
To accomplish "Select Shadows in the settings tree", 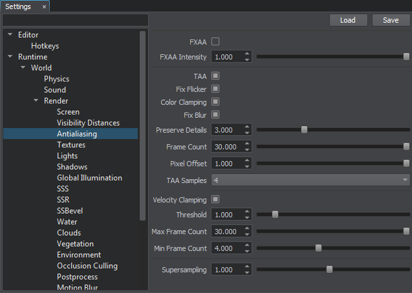I will (x=72, y=167).
